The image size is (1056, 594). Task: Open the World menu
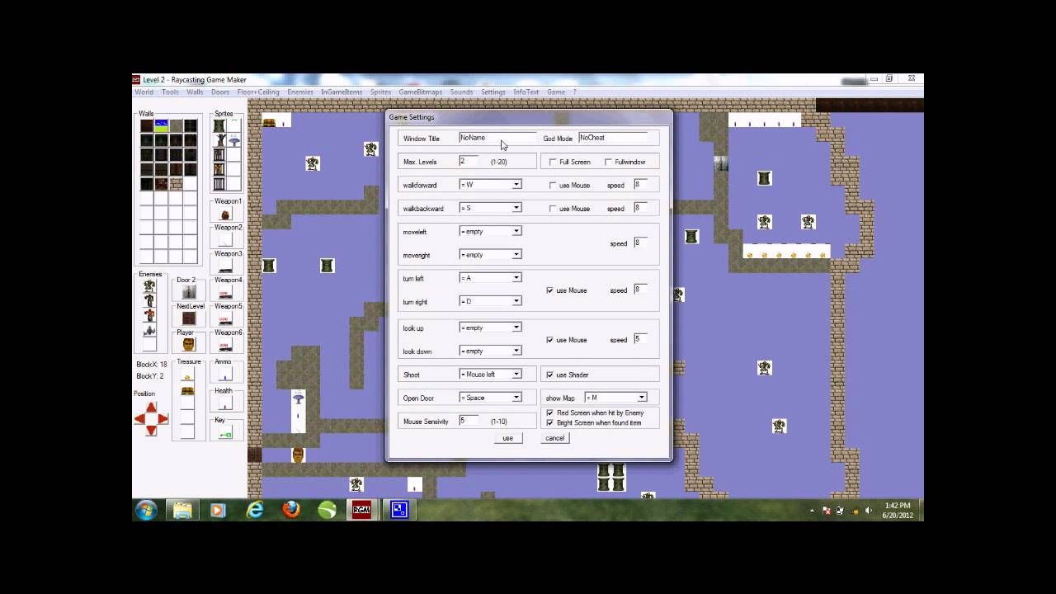[x=144, y=92]
